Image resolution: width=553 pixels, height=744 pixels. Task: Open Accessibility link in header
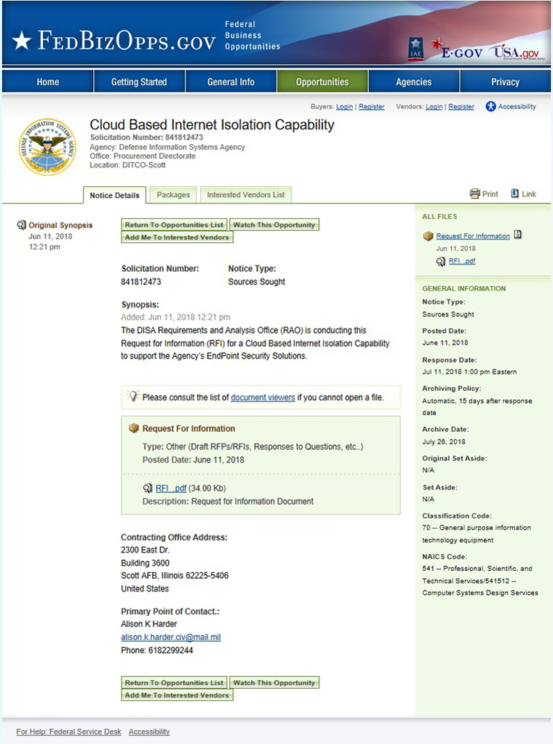(x=517, y=106)
